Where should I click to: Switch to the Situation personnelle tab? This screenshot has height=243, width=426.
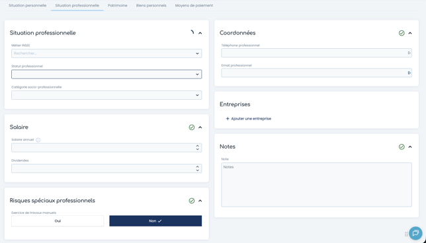(27, 5)
